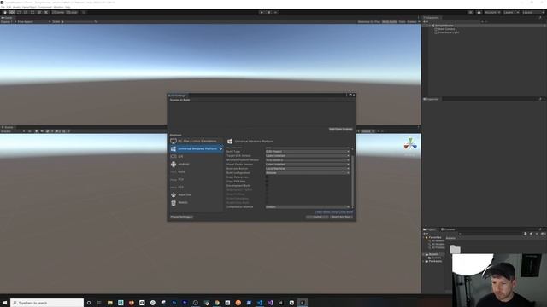Open the Build configuration dropdown
The height and width of the screenshot is (307, 547).
tap(308, 172)
